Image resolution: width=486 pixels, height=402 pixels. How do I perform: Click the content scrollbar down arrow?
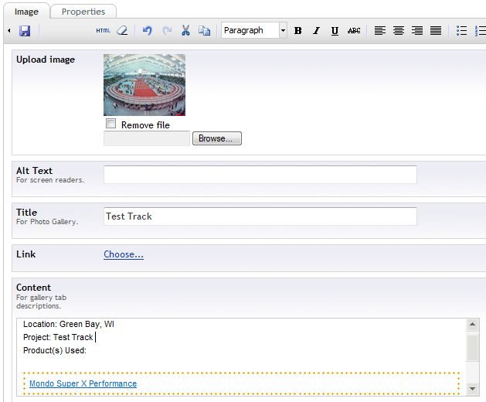click(x=473, y=388)
